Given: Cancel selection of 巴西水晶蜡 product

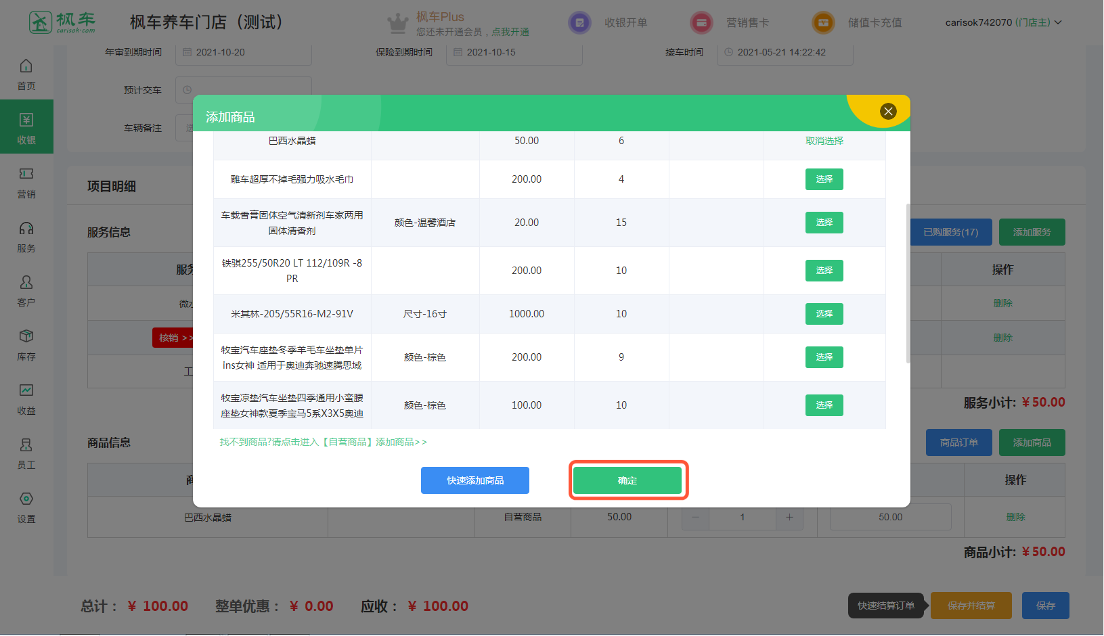Looking at the screenshot, I should tap(824, 141).
